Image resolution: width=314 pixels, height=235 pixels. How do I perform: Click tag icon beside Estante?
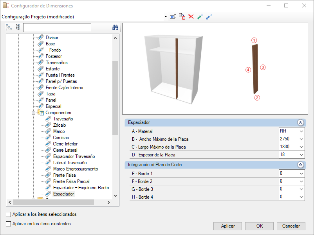[41, 69]
